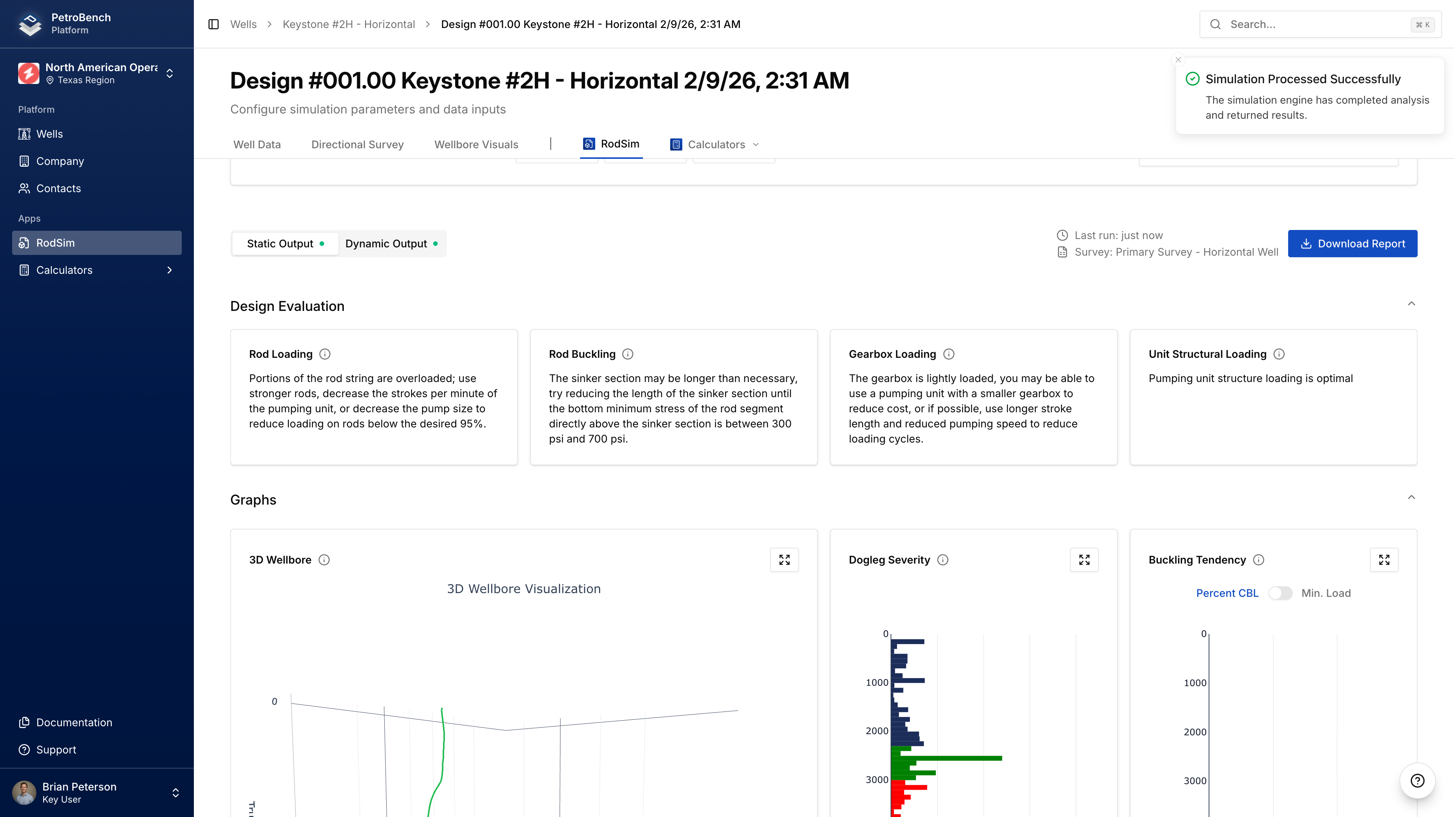Click Rod Loading info icon
The image size is (1454, 817).
pyautogui.click(x=324, y=354)
